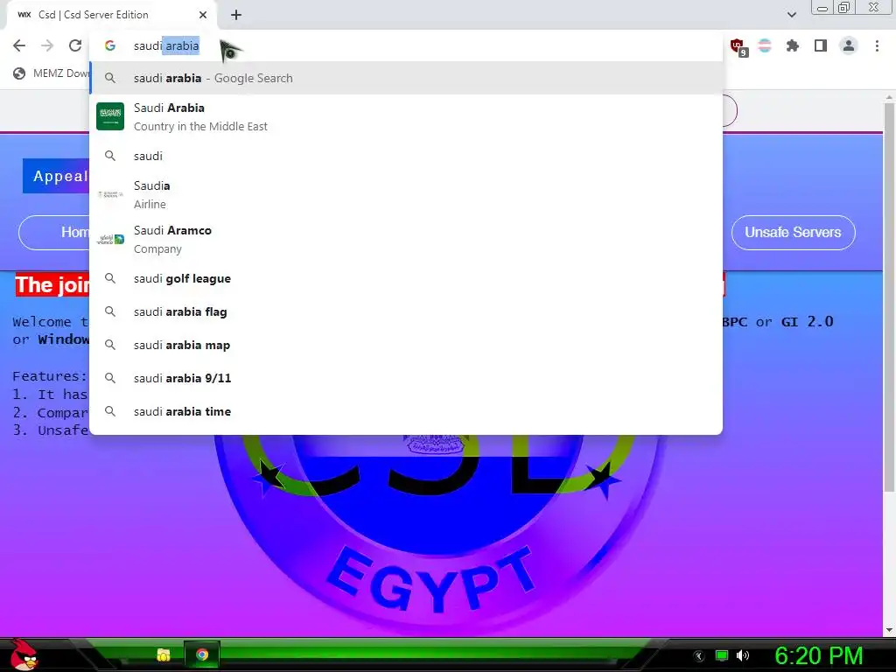Close the Csd Server Edition tab
Viewport: 896px width, 672px height.
(x=203, y=15)
